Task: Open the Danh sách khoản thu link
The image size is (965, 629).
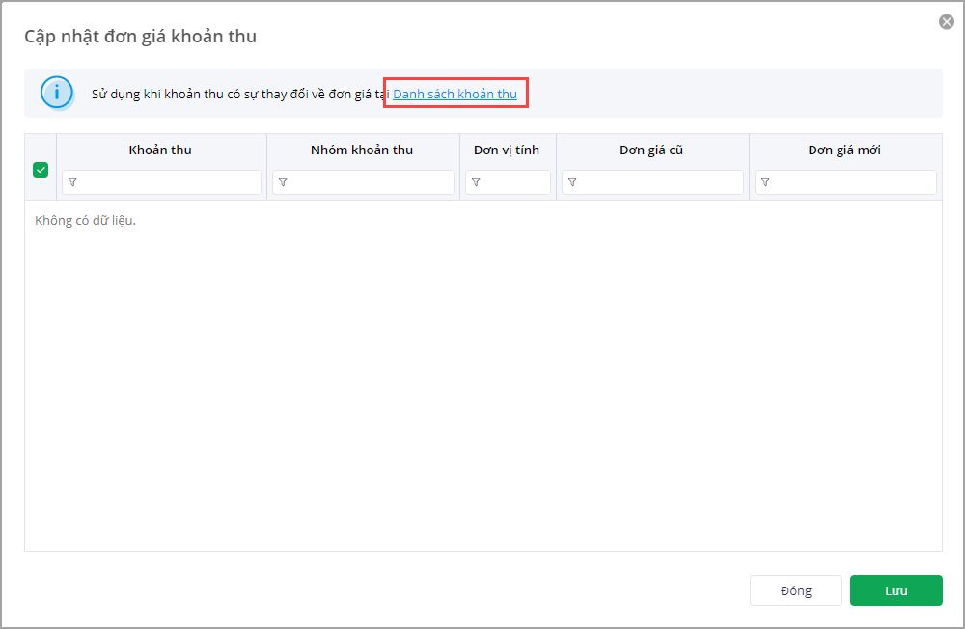Action: pos(455,94)
